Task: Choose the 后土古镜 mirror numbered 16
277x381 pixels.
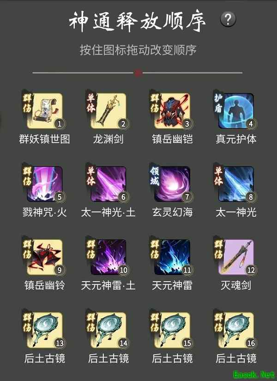Action: point(236,330)
